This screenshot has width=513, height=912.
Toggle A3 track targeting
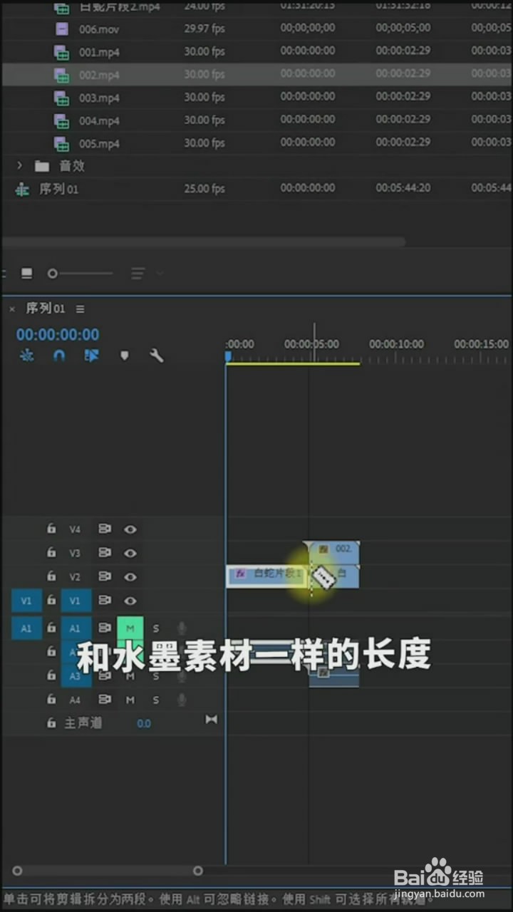tap(76, 676)
